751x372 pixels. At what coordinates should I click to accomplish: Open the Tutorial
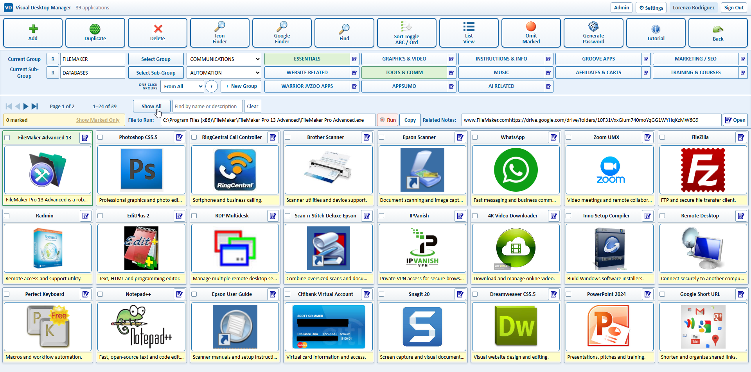(x=656, y=33)
